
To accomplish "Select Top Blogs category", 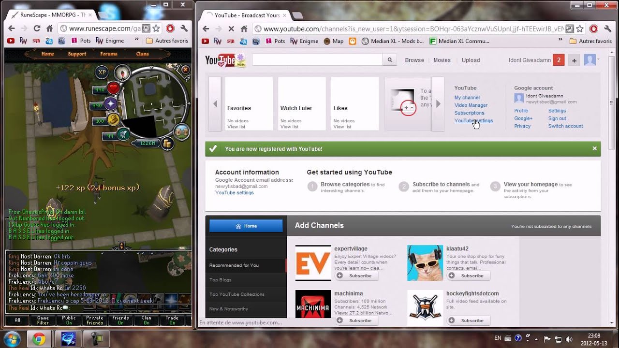I will (221, 280).
